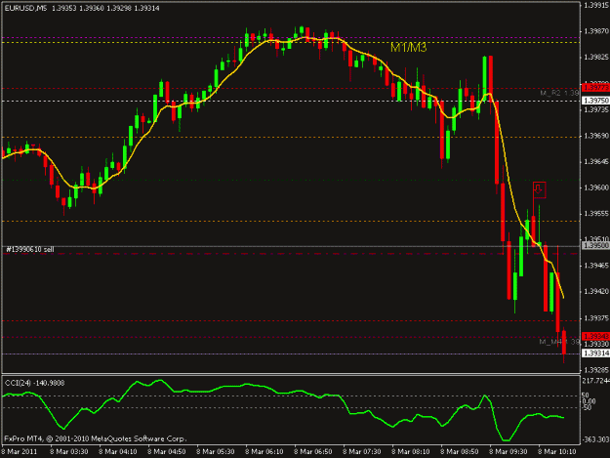Click the gray 1.39500 order price tag
The width and height of the screenshot is (610, 458).
[x=595, y=245]
